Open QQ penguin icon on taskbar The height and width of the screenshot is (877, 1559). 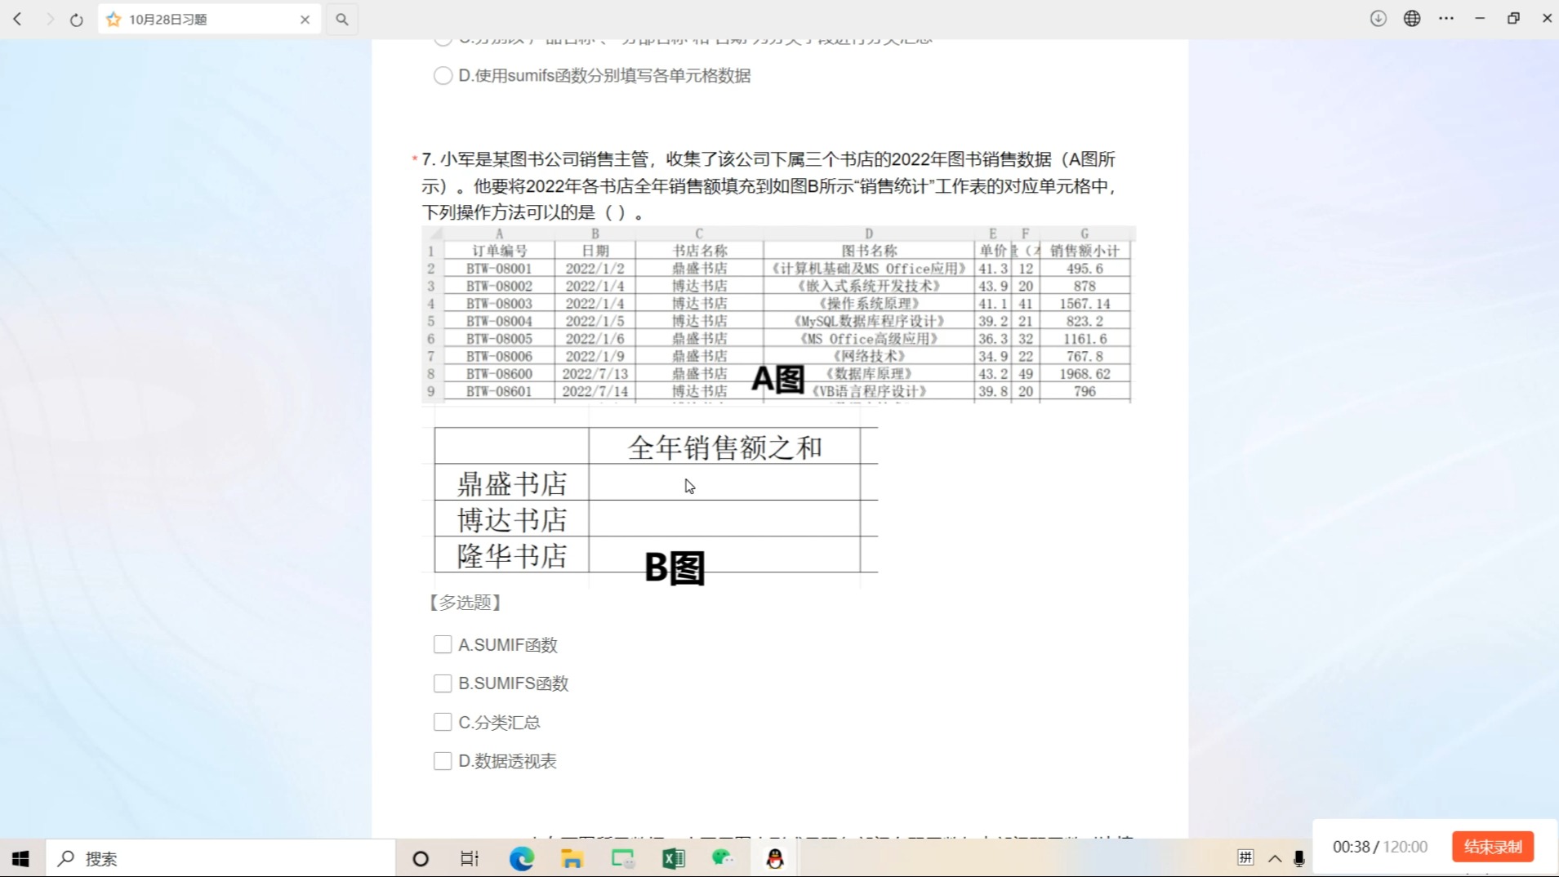pos(775,858)
